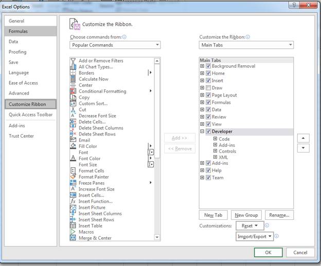Image resolution: width=321 pixels, height=266 pixels.
Task: Click the Macros play icon
Action: pos(73,232)
